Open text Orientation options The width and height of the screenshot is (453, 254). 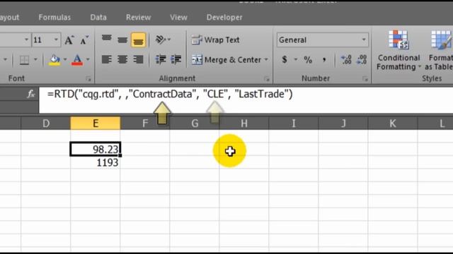point(163,40)
